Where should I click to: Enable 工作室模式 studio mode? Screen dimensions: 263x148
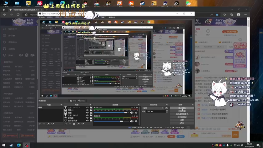tap(182, 117)
